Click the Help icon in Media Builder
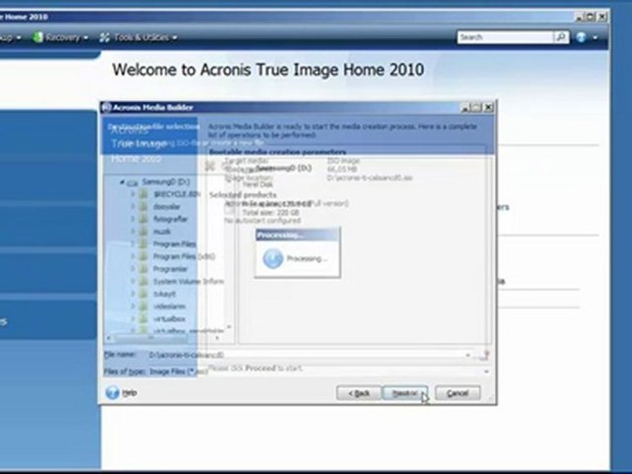 pos(112,392)
